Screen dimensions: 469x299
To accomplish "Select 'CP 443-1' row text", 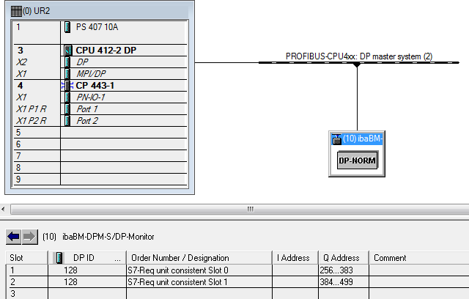I will click(x=95, y=86).
